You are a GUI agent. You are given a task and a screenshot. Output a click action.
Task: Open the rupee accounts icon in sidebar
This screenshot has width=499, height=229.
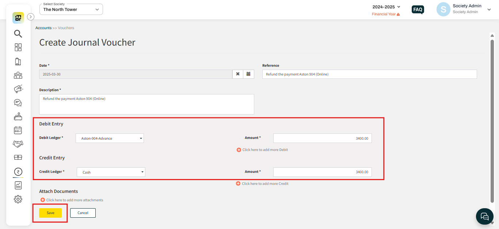click(18, 171)
